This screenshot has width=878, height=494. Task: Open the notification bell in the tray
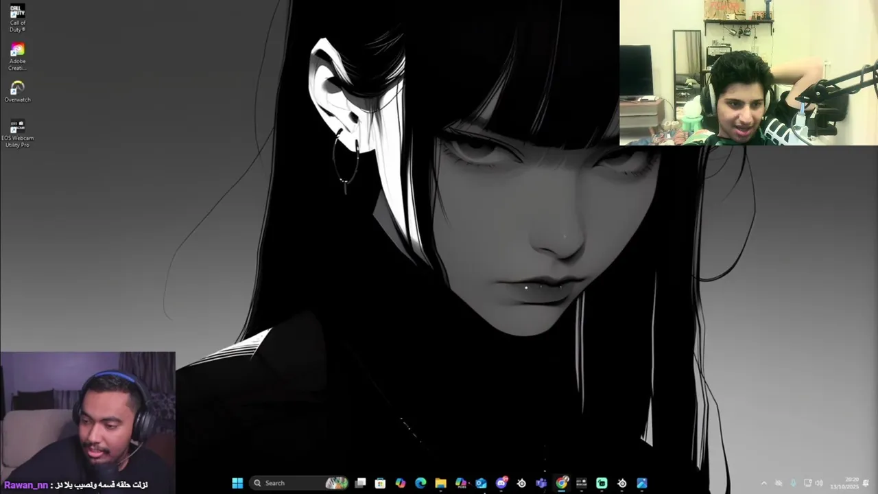[866, 483]
